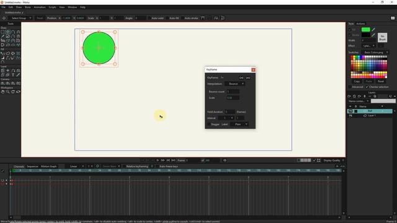Jump to previous keyframe in Keyframe dialog
Screen dimensions: 397x223
coord(241,78)
